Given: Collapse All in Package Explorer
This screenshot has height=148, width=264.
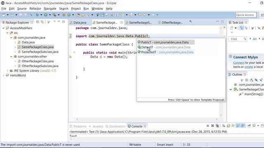Looking at the screenshot, I should (x=38, y=22).
